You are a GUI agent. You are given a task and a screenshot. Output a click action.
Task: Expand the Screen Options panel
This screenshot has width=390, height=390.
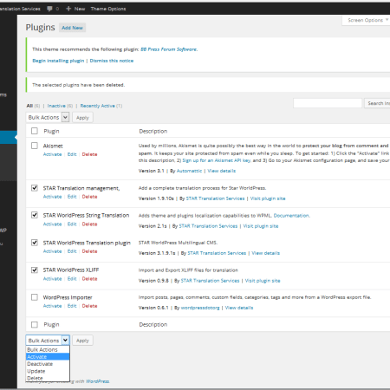click(366, 20)
